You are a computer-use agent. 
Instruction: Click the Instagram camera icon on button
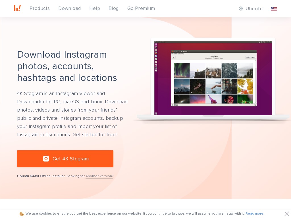coord(46,159)
